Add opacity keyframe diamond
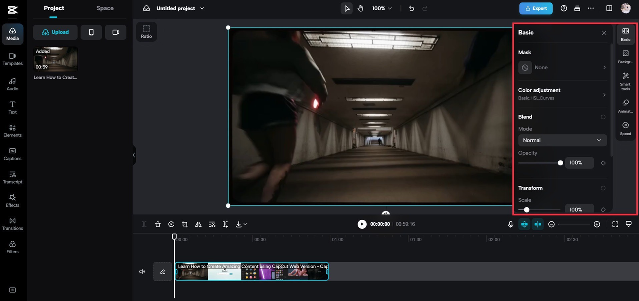The image size is (639, 301). point(603,163)
